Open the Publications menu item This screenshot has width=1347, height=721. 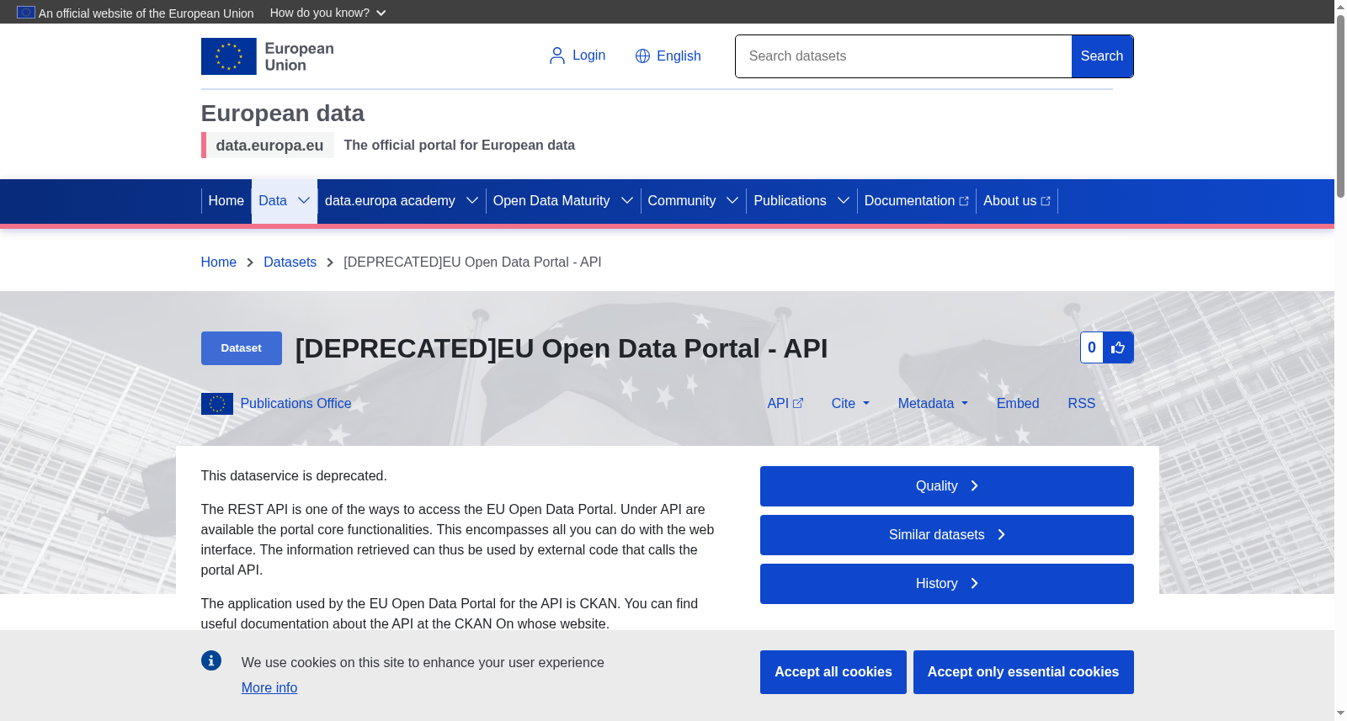[x=790, y=201]
